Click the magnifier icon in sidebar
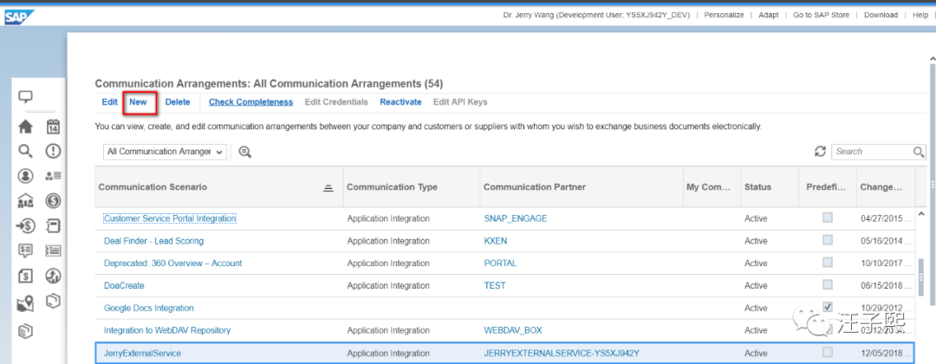The height and width of the screenshot is (364, 936). pyautogui.click(x=25, y=151)
